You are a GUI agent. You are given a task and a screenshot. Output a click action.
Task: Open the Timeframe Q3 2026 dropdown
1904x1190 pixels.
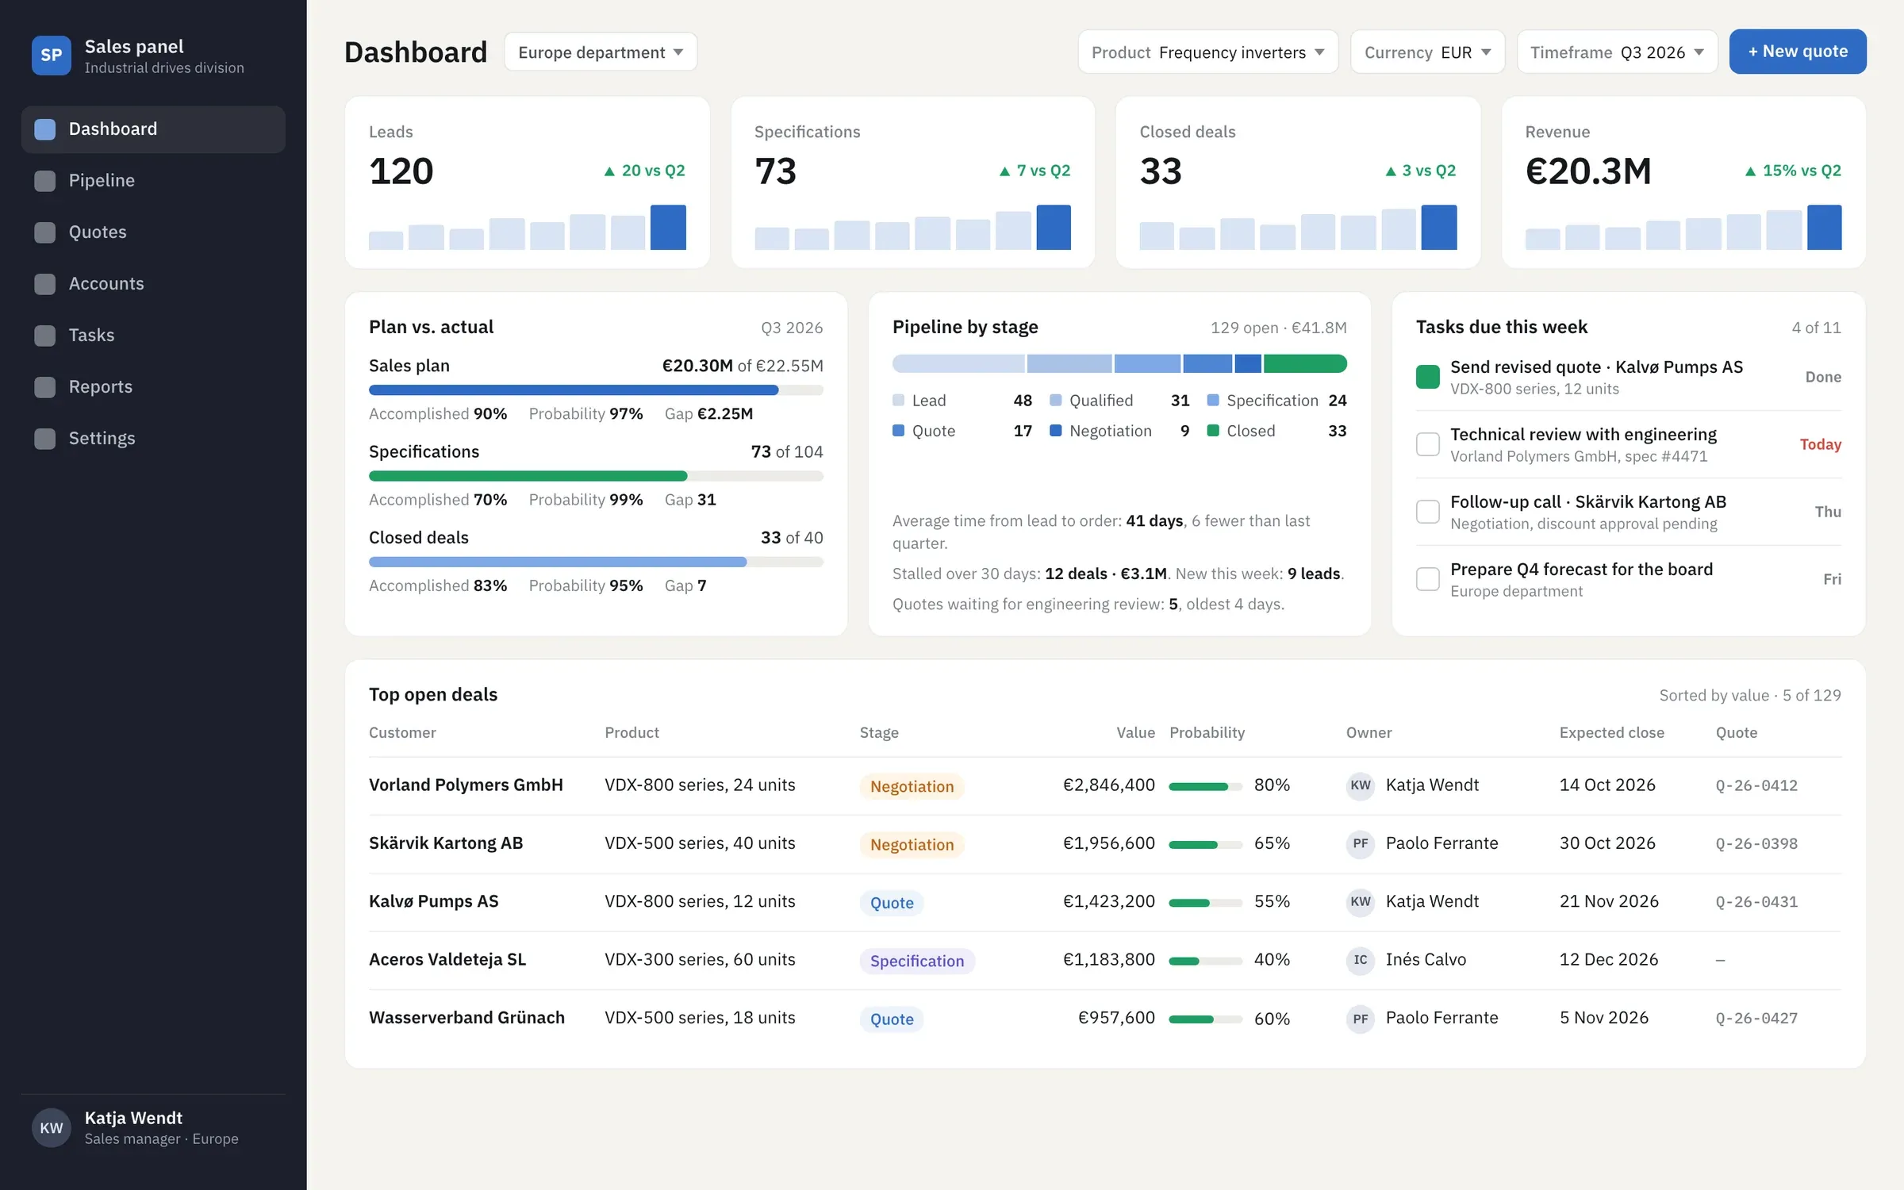coord(1617,52)
